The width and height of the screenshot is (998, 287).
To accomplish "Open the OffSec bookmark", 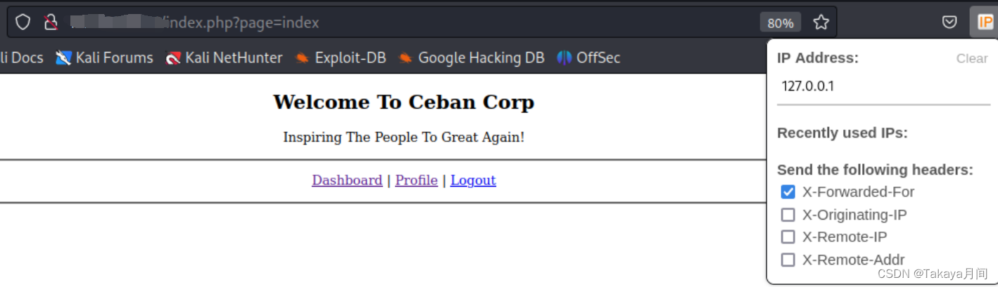I will click(588, 58).
